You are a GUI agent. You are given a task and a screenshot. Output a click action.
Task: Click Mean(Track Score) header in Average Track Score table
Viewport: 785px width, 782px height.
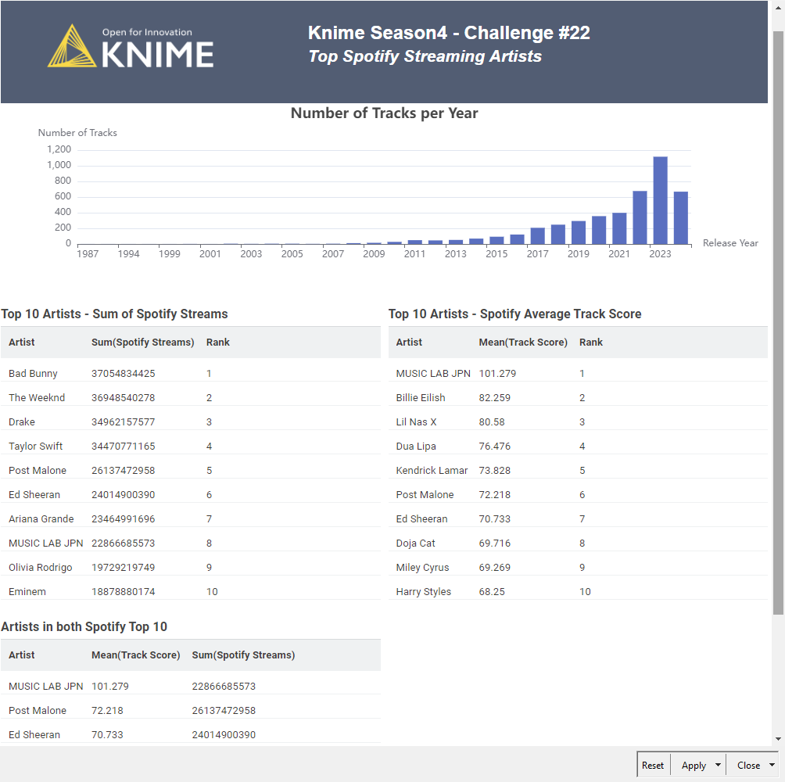[x=523, y=343]
